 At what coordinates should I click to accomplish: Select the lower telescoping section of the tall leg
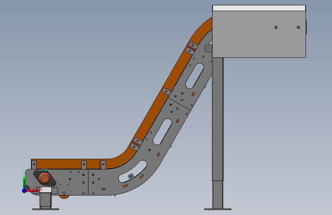pyautogui.click(x=218, y=194)
